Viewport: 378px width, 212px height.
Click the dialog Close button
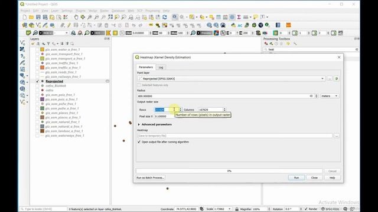click(x=314, y=178)
